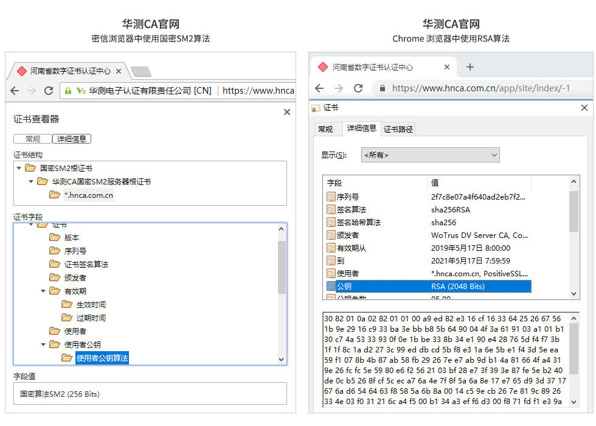Select 序列号 row in 证书 dialog

tap(428, 197)
